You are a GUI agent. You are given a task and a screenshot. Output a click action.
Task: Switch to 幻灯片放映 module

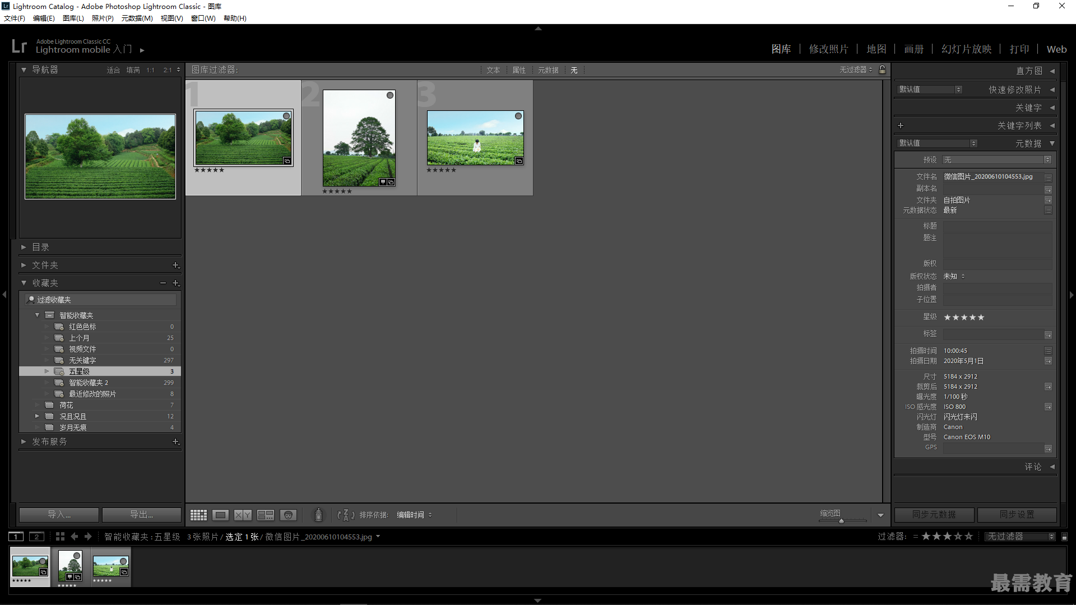966,49
